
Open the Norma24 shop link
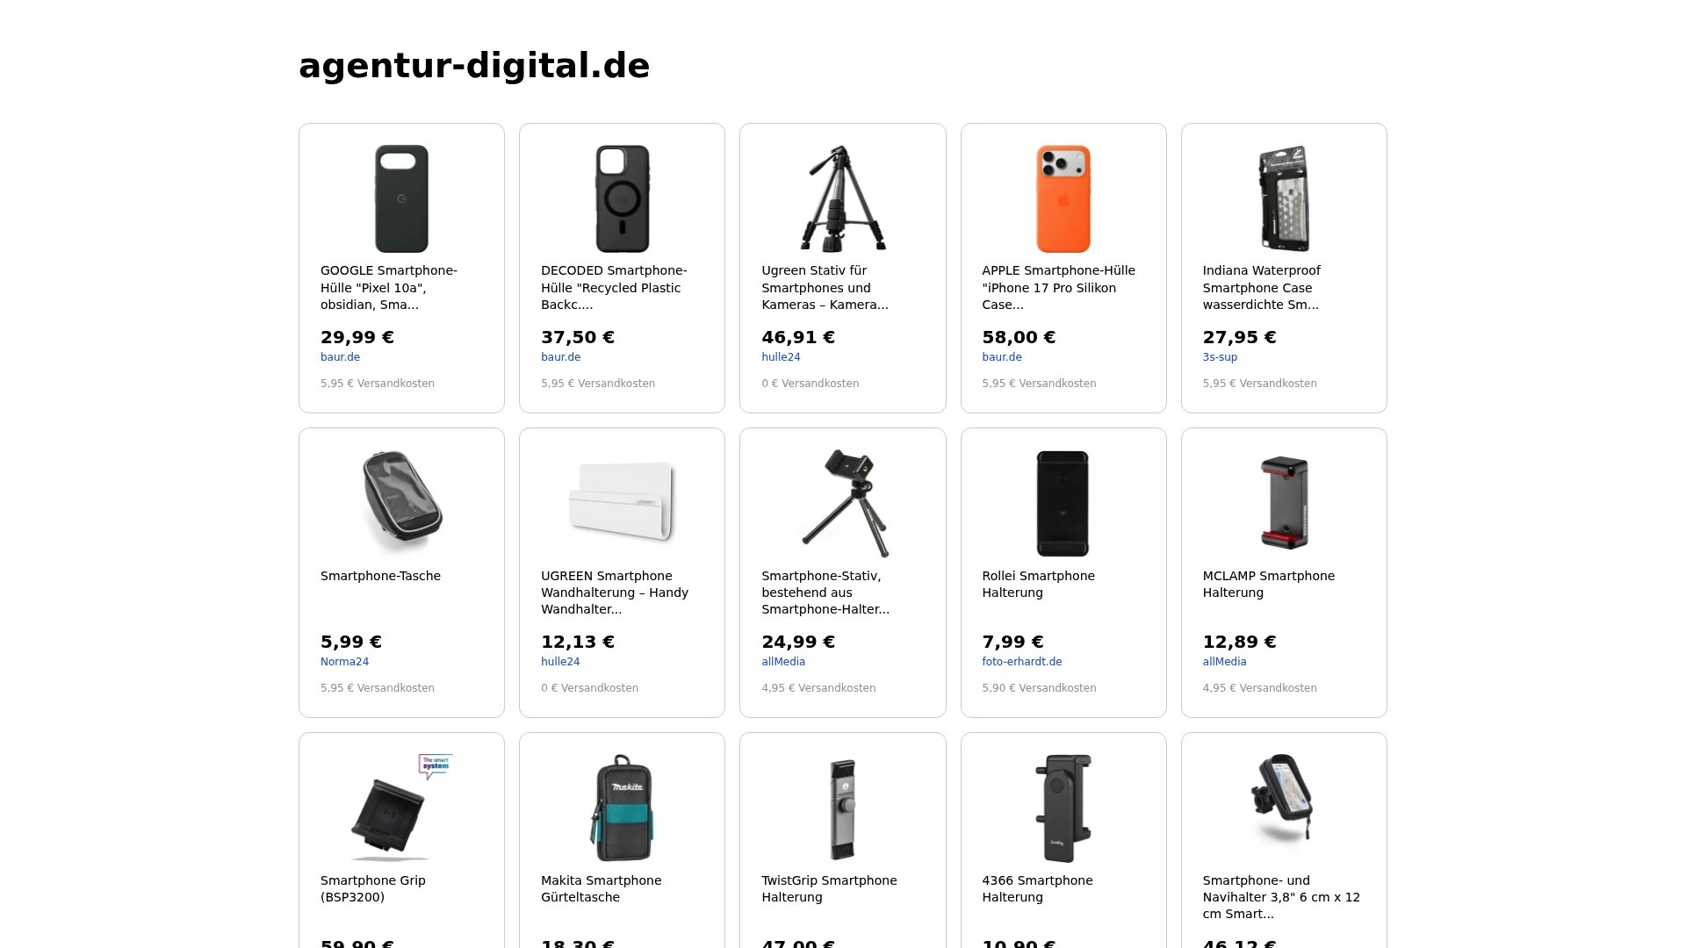(344, 662)
